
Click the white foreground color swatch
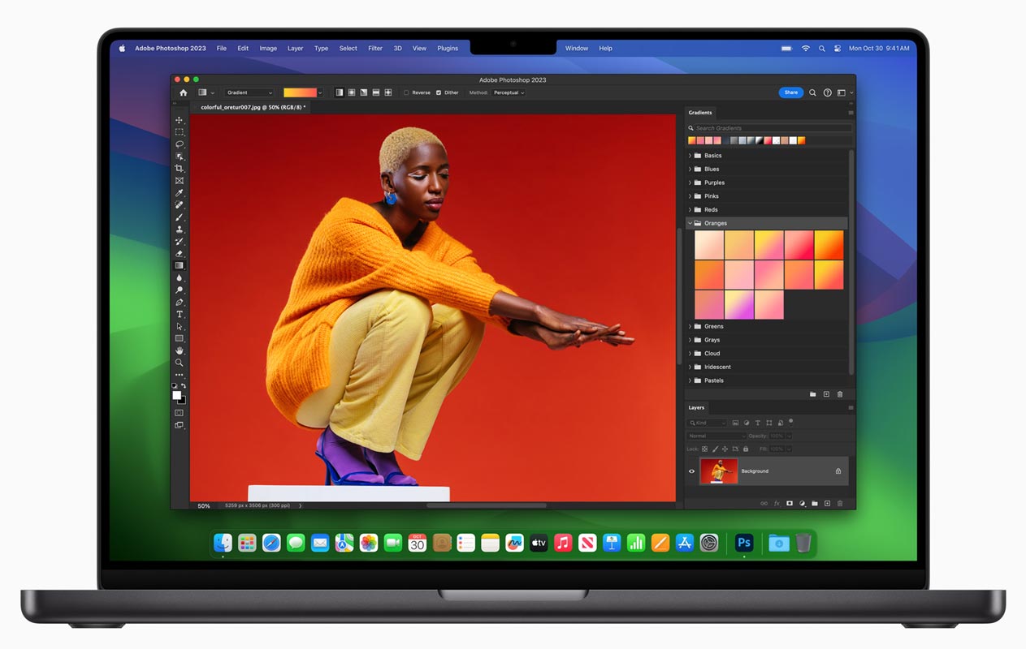tap(176, 396)
